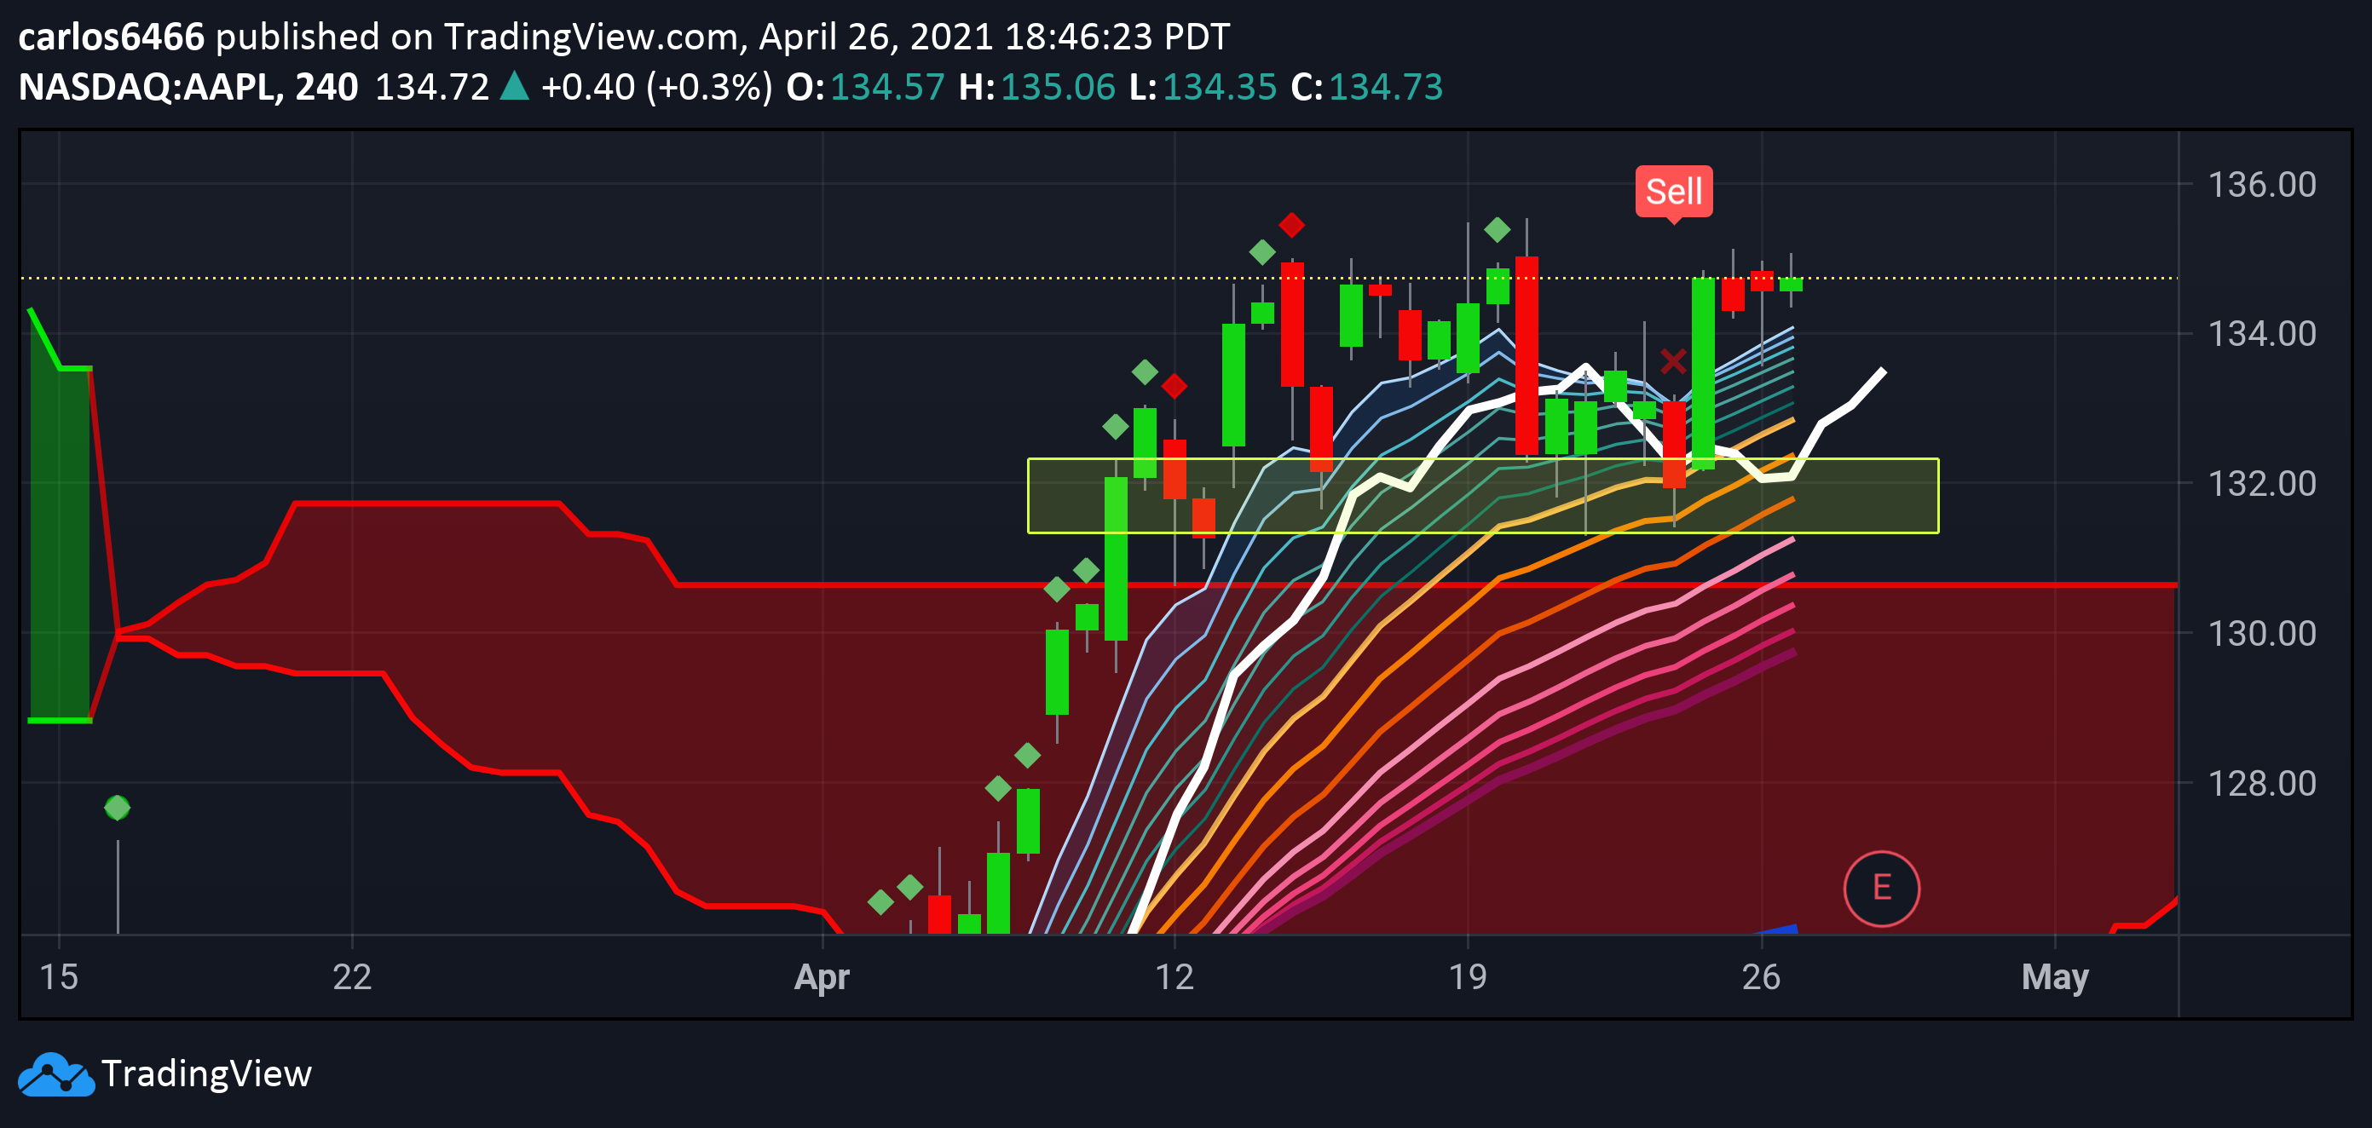Click the TradingView cloud logo icon
Screen dimensions: 2372x1128
56,1073
